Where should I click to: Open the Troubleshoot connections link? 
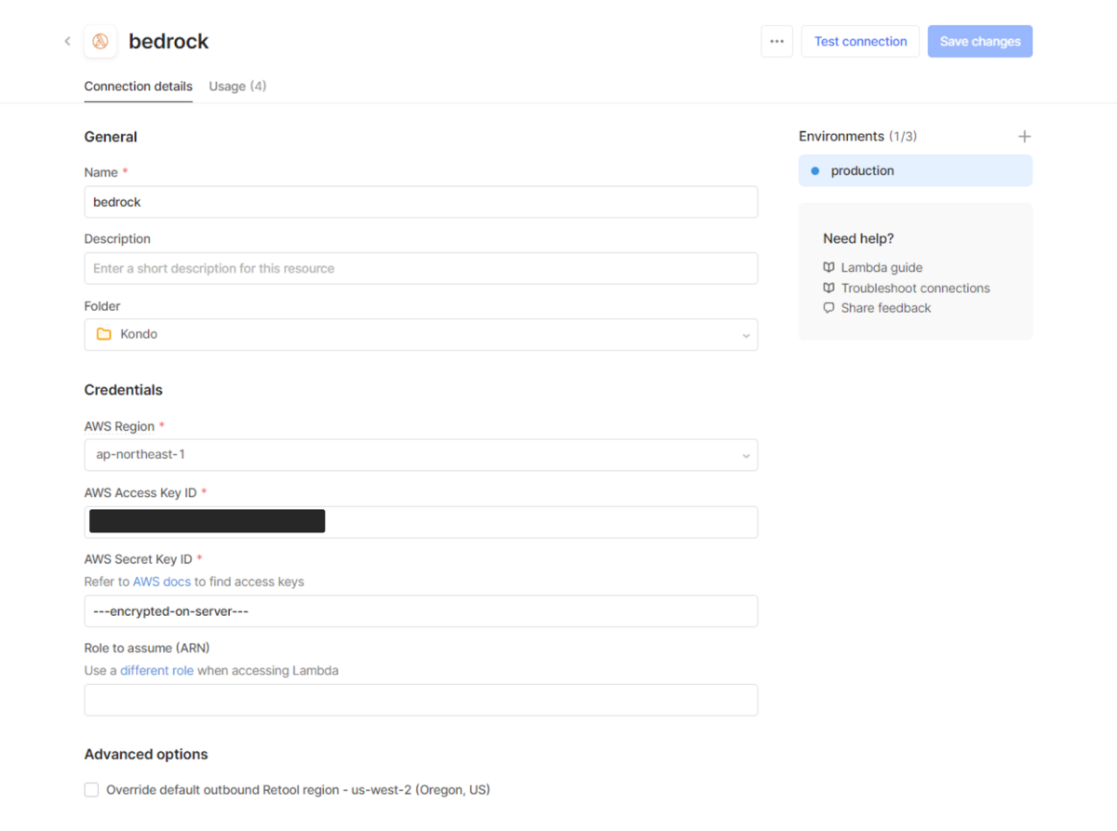coord(915,288)
